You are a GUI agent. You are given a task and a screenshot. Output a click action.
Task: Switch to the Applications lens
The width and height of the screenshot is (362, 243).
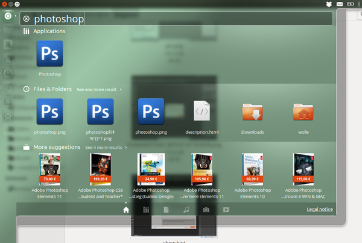(146, 210)
